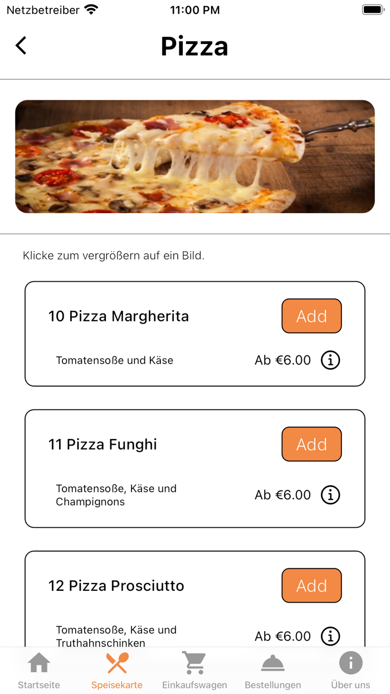This screenshot has height=694, width=390.
Task: Click the Ab €6.00 price for Margherita
Action: point(283,360)
